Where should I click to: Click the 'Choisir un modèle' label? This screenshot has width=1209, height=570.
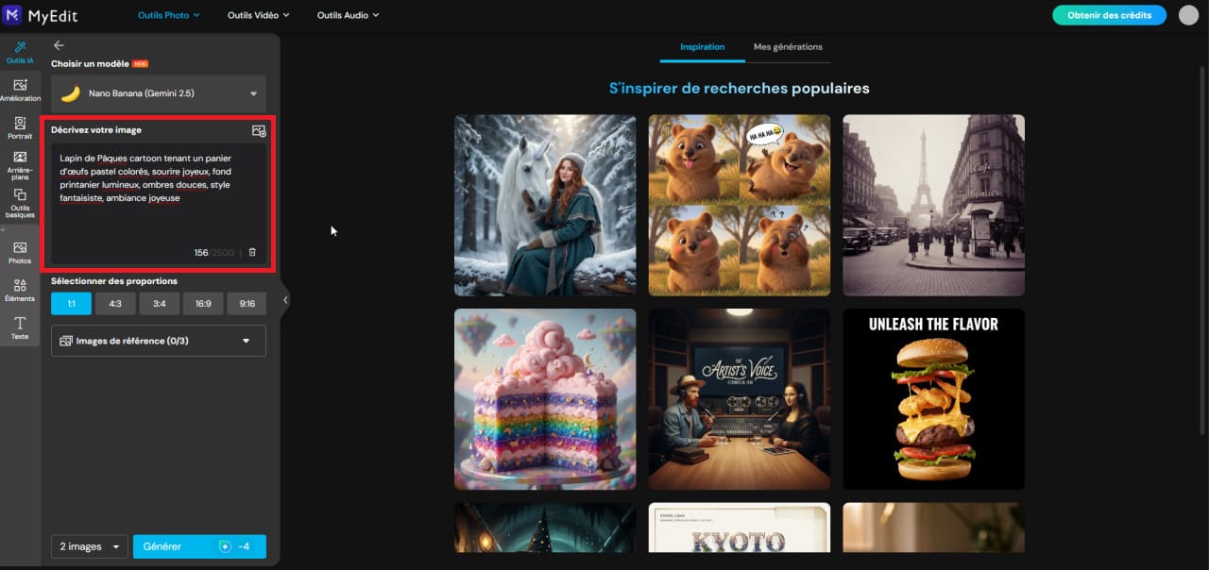click(x=91, y=63)
